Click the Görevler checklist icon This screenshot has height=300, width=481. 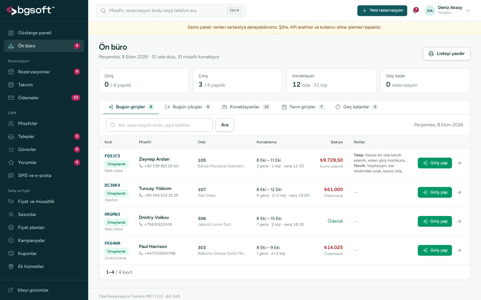point(11,150)
